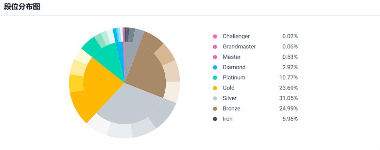Screen dimensions: 380x150
Task: Toggle the Silver legend label
Action: click(x=229, y=98)
